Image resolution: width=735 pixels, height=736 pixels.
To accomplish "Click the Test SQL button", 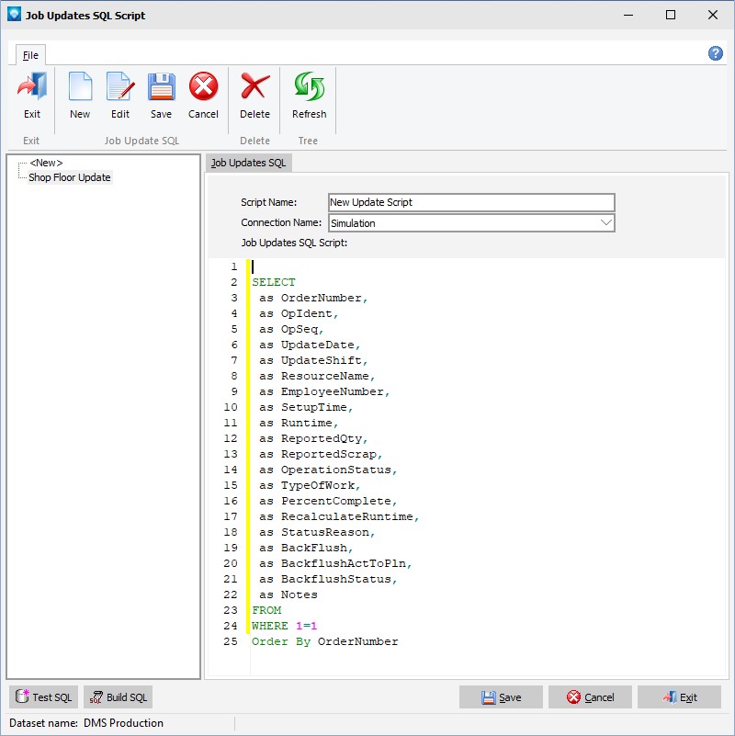I will (44, 697).
